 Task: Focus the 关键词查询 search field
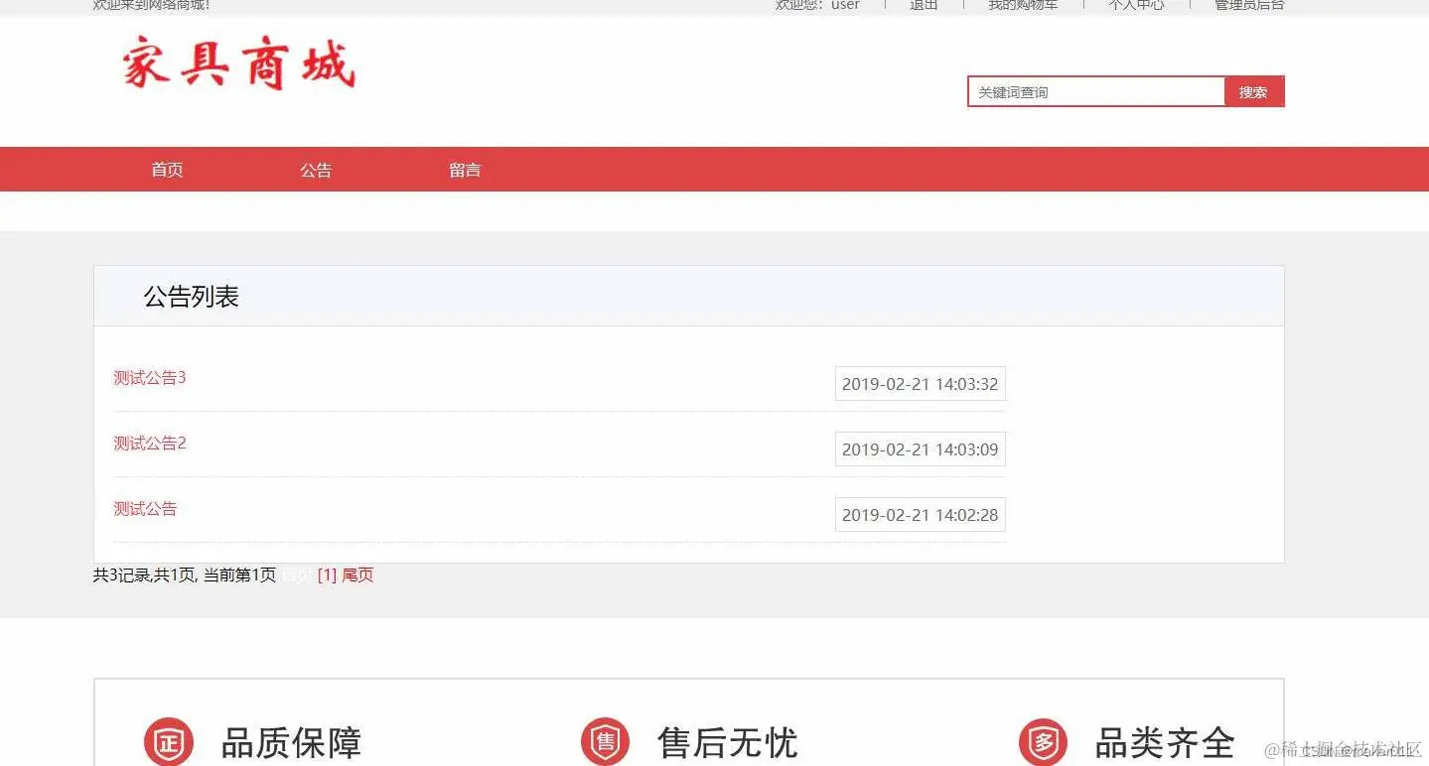[1096, 91]
